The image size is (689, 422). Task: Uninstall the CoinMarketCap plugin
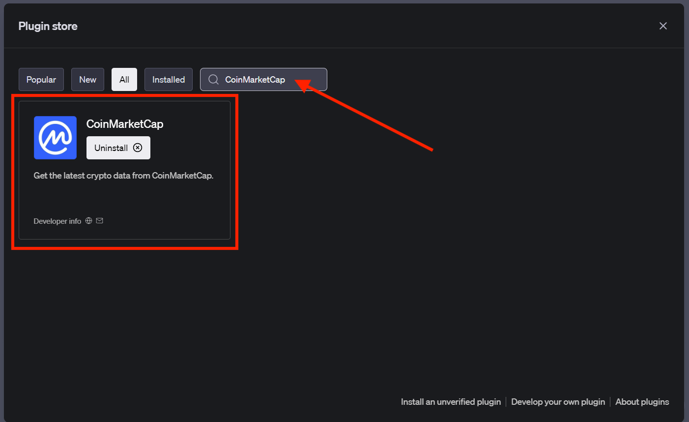coord(118,148)
